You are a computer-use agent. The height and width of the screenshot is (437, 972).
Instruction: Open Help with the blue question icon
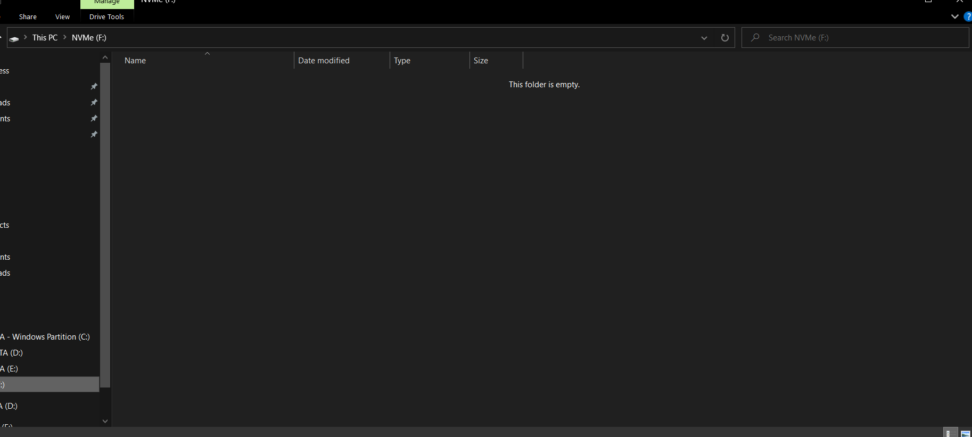968,17
